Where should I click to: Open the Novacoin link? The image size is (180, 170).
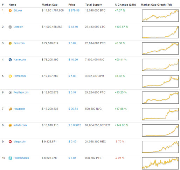pos(19,109)
